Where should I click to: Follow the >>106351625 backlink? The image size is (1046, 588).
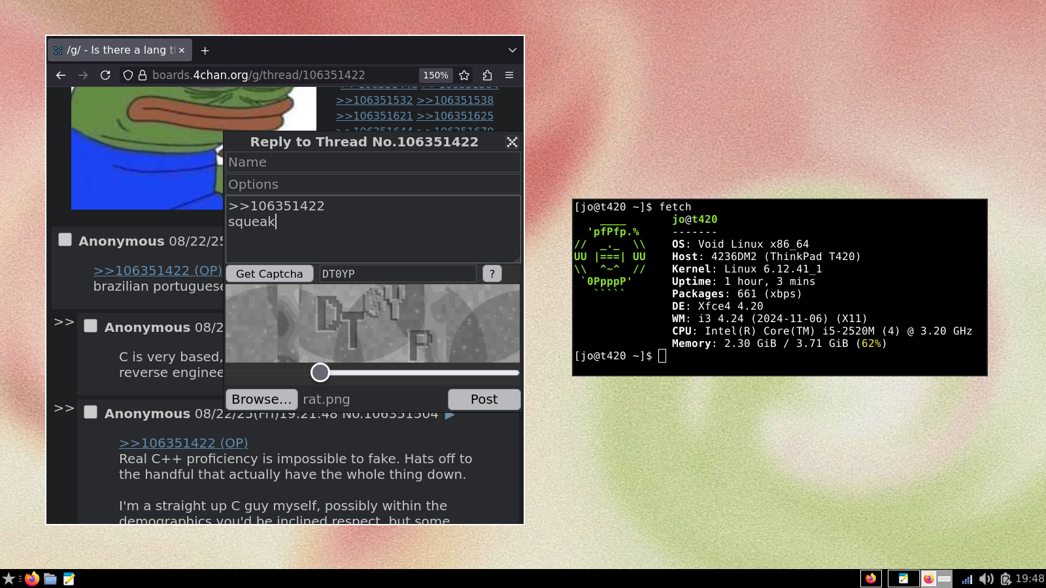[x=455, y=116]
